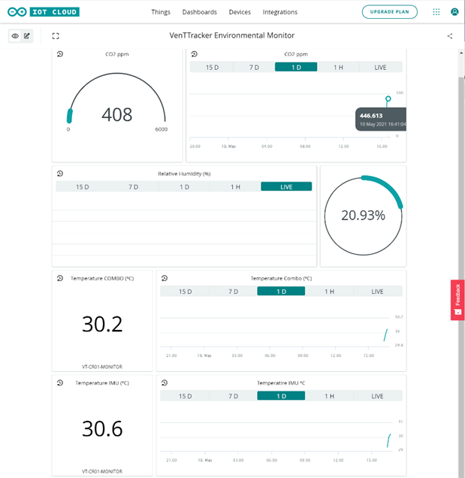Image resolution: width=465 pixels, height=478 pixels.
Task: Click the Temperatire IMU chart line
Action: [389, 440]
